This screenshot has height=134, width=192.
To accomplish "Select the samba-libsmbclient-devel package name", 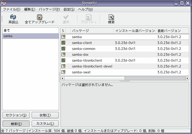I will tap(92, 66).
